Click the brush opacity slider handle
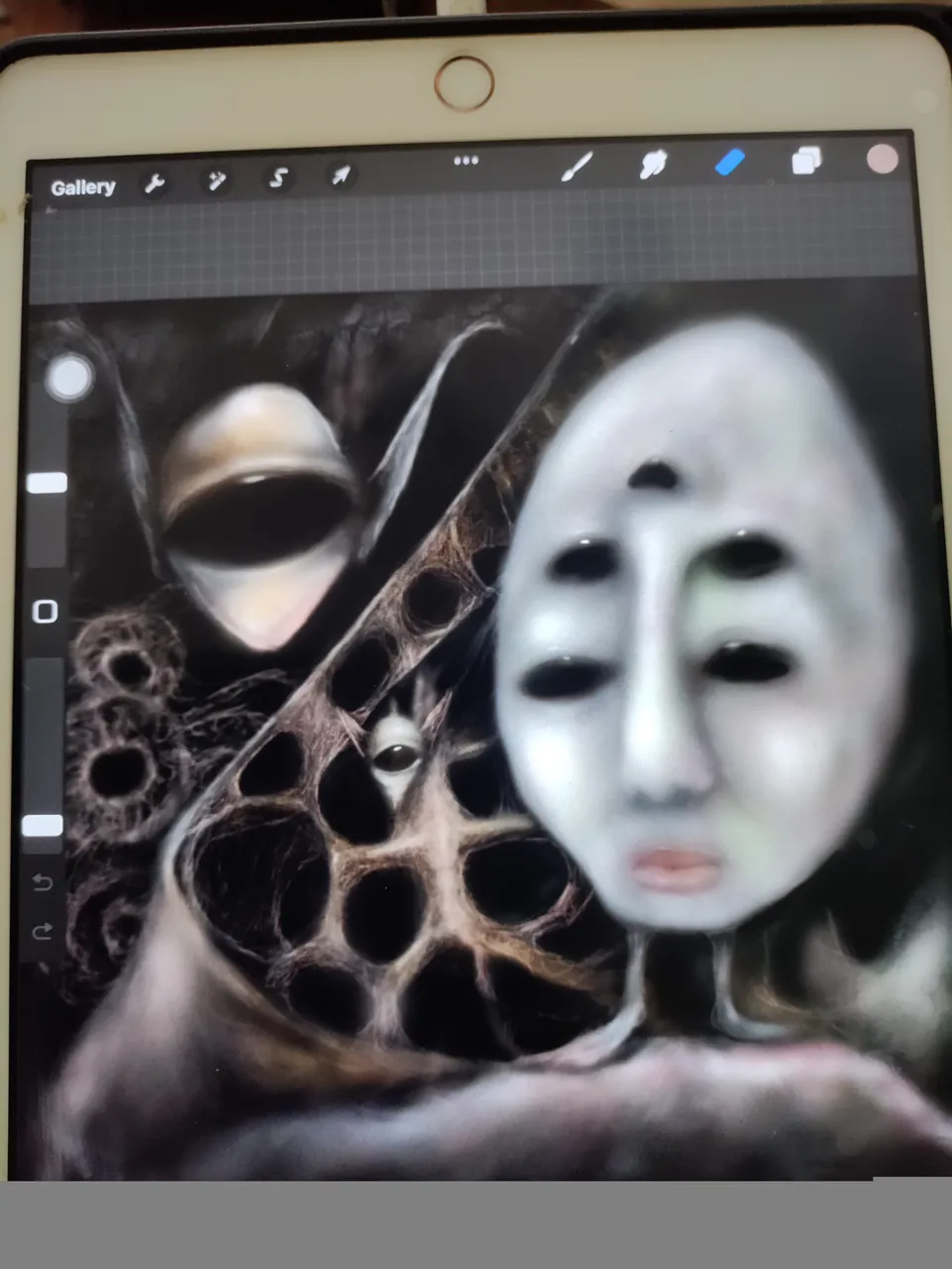 [43, 826]
